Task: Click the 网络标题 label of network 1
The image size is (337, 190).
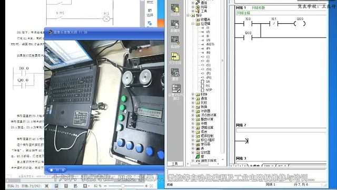Action: coord(258,8)
